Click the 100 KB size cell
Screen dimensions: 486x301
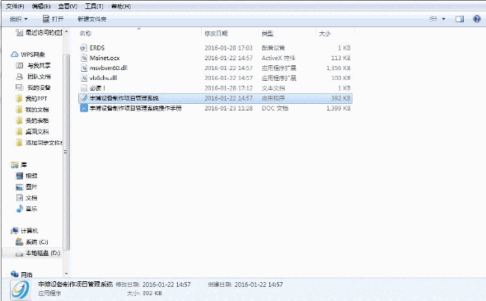pyautogui.click(x=341, y=78)
